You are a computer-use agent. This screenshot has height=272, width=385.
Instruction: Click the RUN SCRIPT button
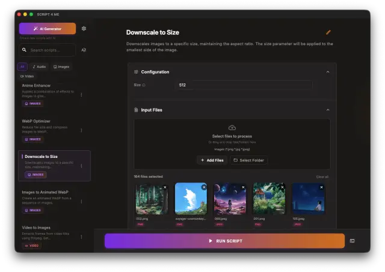click(x=224, y=241)
